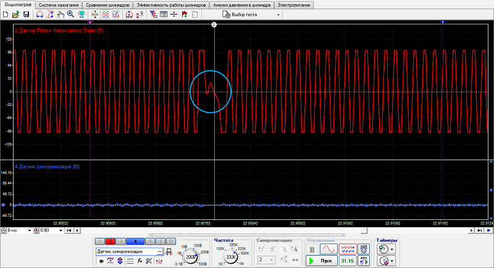Click the 'Пуск' start button
The image size is (494, 268).
[x=321, y=261]
